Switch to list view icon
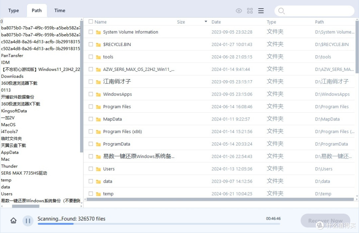359x233 pixels. click(261, 11)
